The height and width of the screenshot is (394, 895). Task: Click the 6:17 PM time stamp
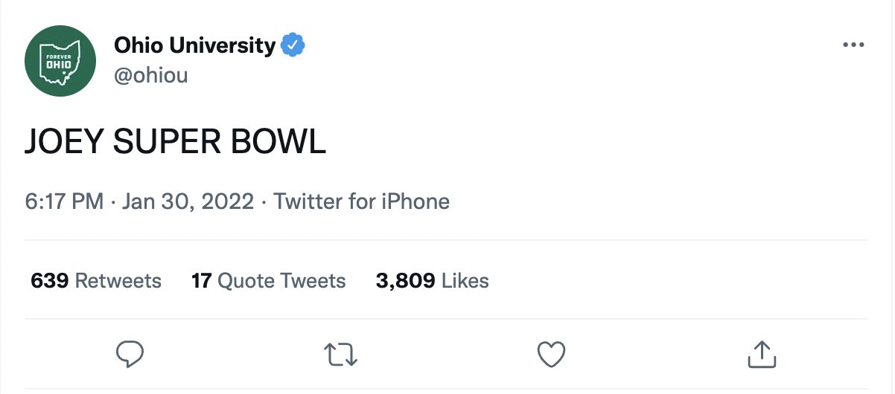(x=64, y=201)
